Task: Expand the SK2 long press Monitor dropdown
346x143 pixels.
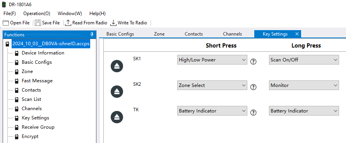Action: 304,85
